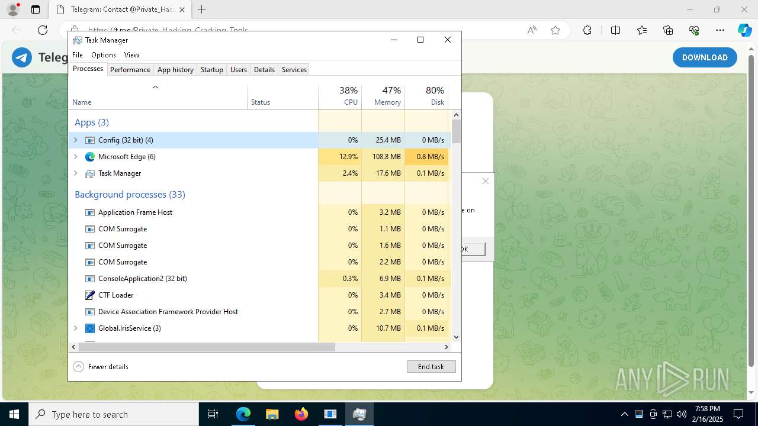Switch to the Users tab

[239, 70]
